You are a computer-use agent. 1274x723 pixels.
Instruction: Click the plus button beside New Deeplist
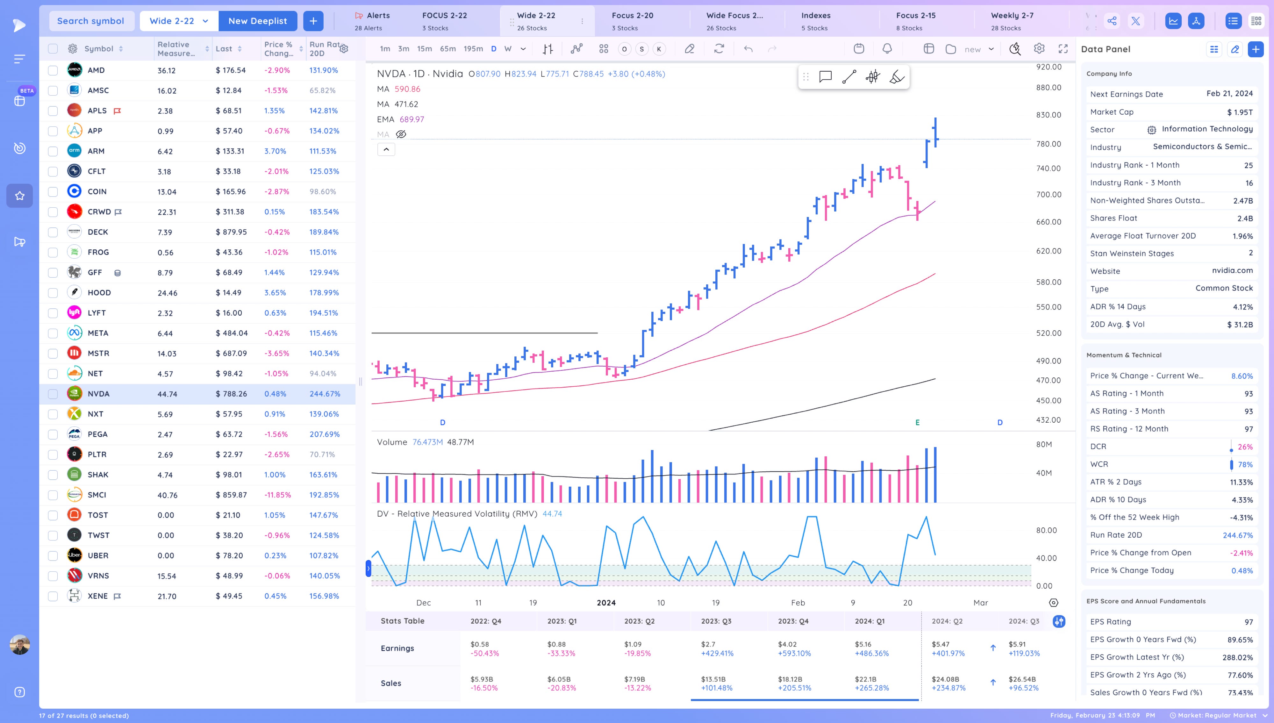point(313,21)
